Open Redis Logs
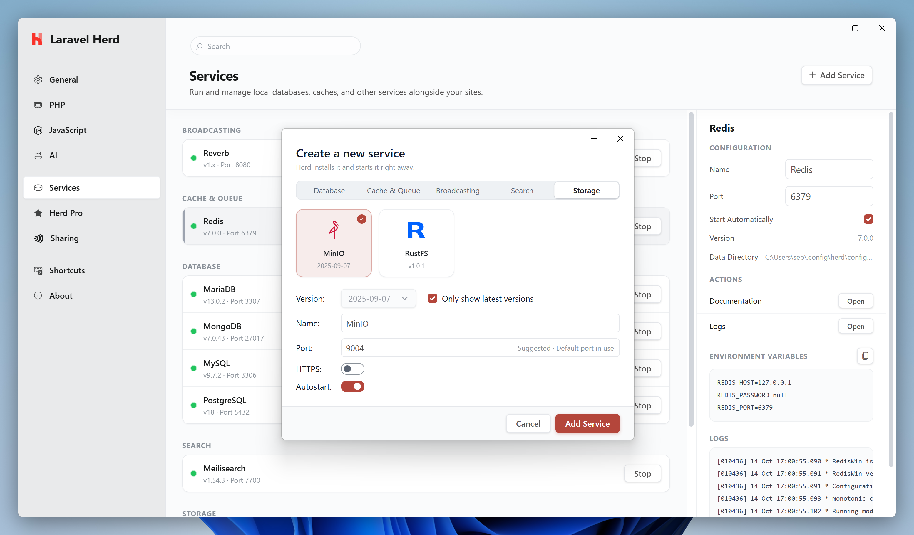The width and height of the screenshot is (914, 535). click(856, 326)
